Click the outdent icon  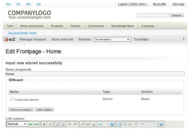pos(69,124)
